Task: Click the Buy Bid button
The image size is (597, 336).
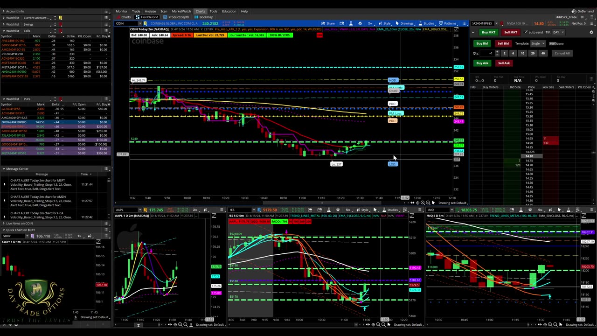Action: click(x=482, y=43)
